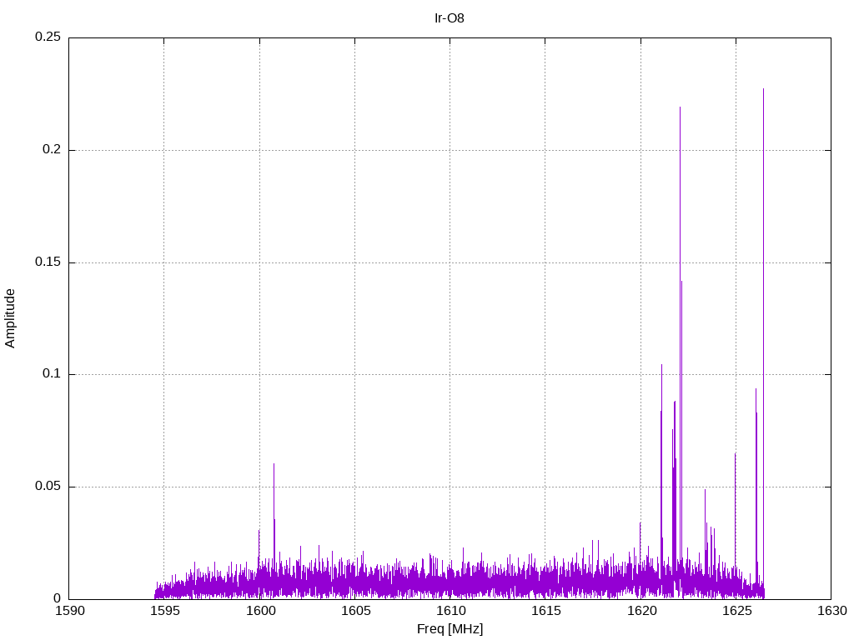Screen dimensions: 854x640
Task: Click the 0.105 peak near 1621 MHz
Action: pyautogui.click(x=661, y=366)
